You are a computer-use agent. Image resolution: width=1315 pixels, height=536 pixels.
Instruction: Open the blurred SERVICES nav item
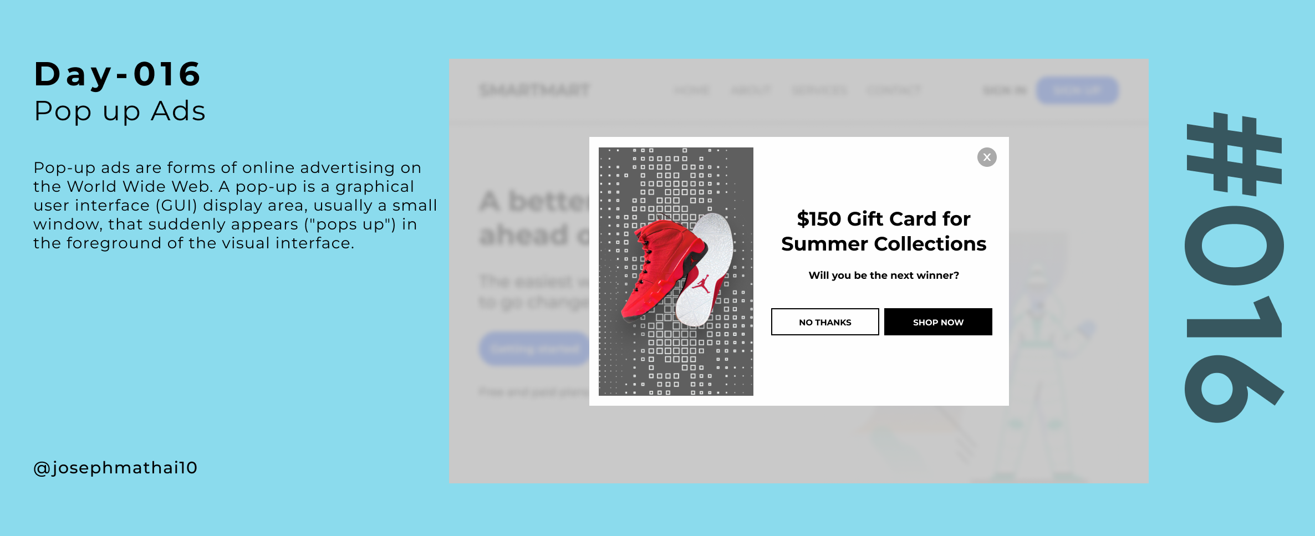point(819,90)
